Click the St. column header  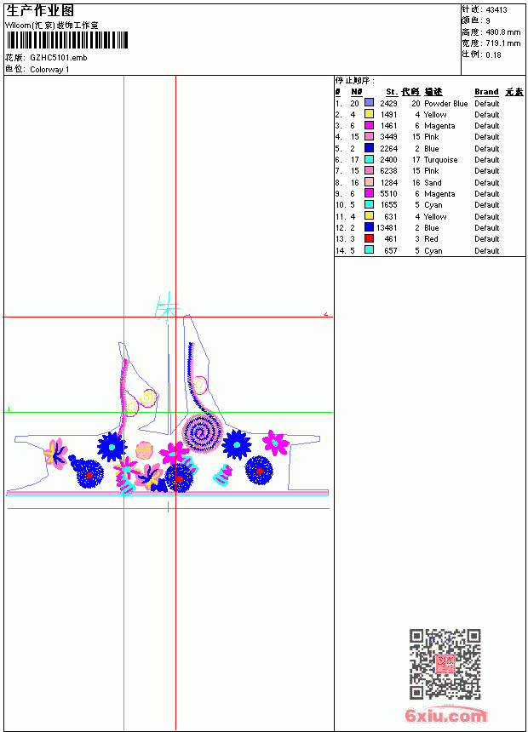click(392, 92)
